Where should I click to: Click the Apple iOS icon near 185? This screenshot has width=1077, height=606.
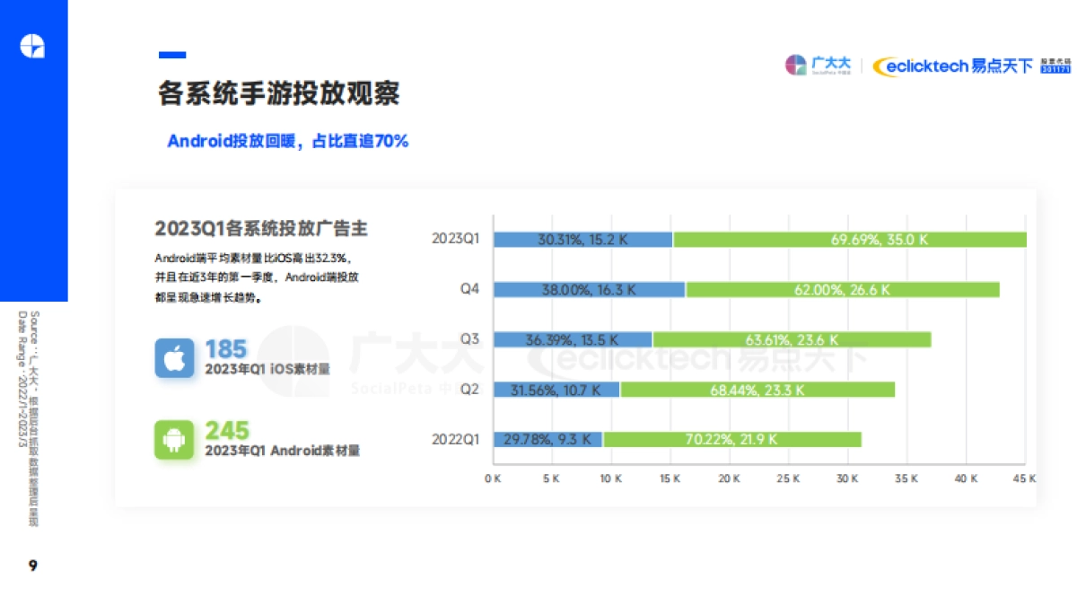[x=176, y=356]
